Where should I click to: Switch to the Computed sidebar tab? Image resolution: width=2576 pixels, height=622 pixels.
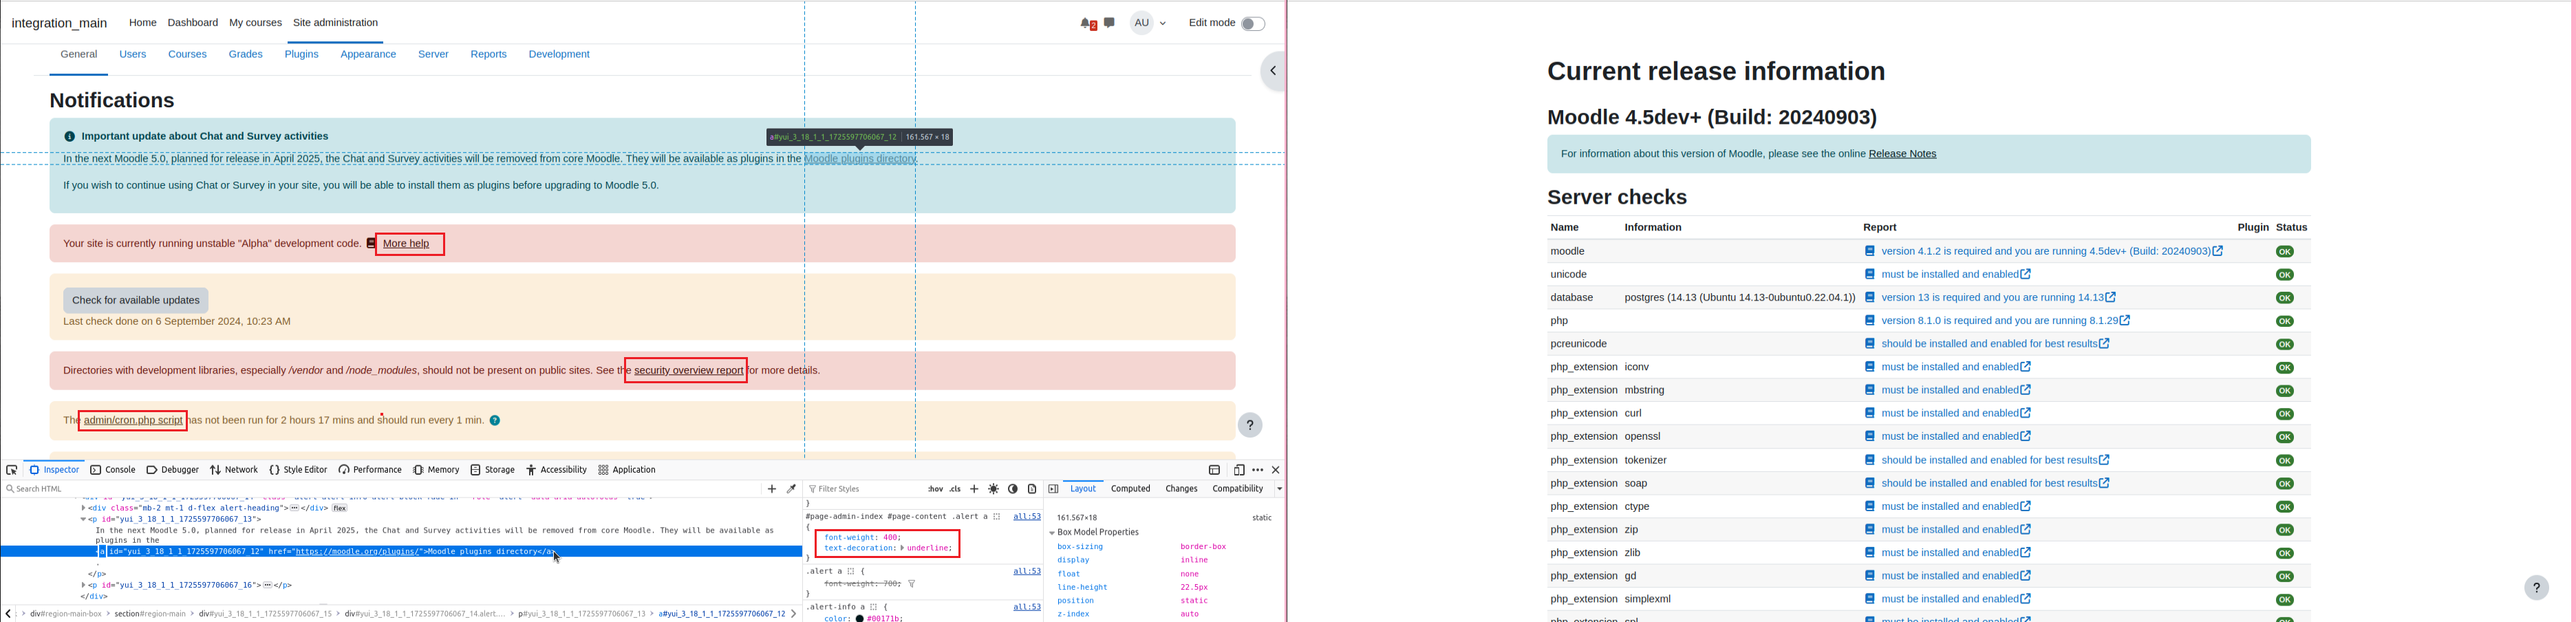pyautogui.click(x=1131, y=489)
